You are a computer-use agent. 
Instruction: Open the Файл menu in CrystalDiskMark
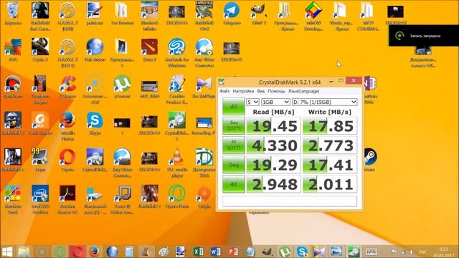tap(224, 91)
